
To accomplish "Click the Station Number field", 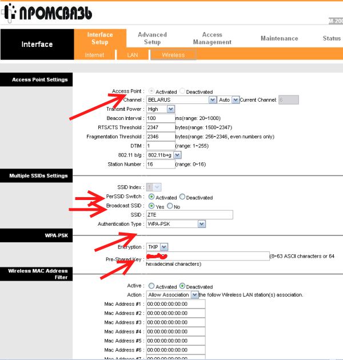I will (x=161, y=165).
